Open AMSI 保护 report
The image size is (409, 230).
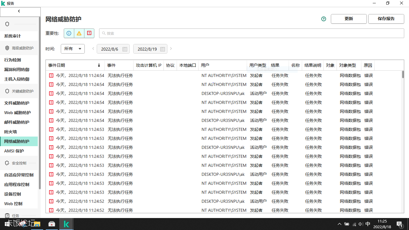[19, 151]
